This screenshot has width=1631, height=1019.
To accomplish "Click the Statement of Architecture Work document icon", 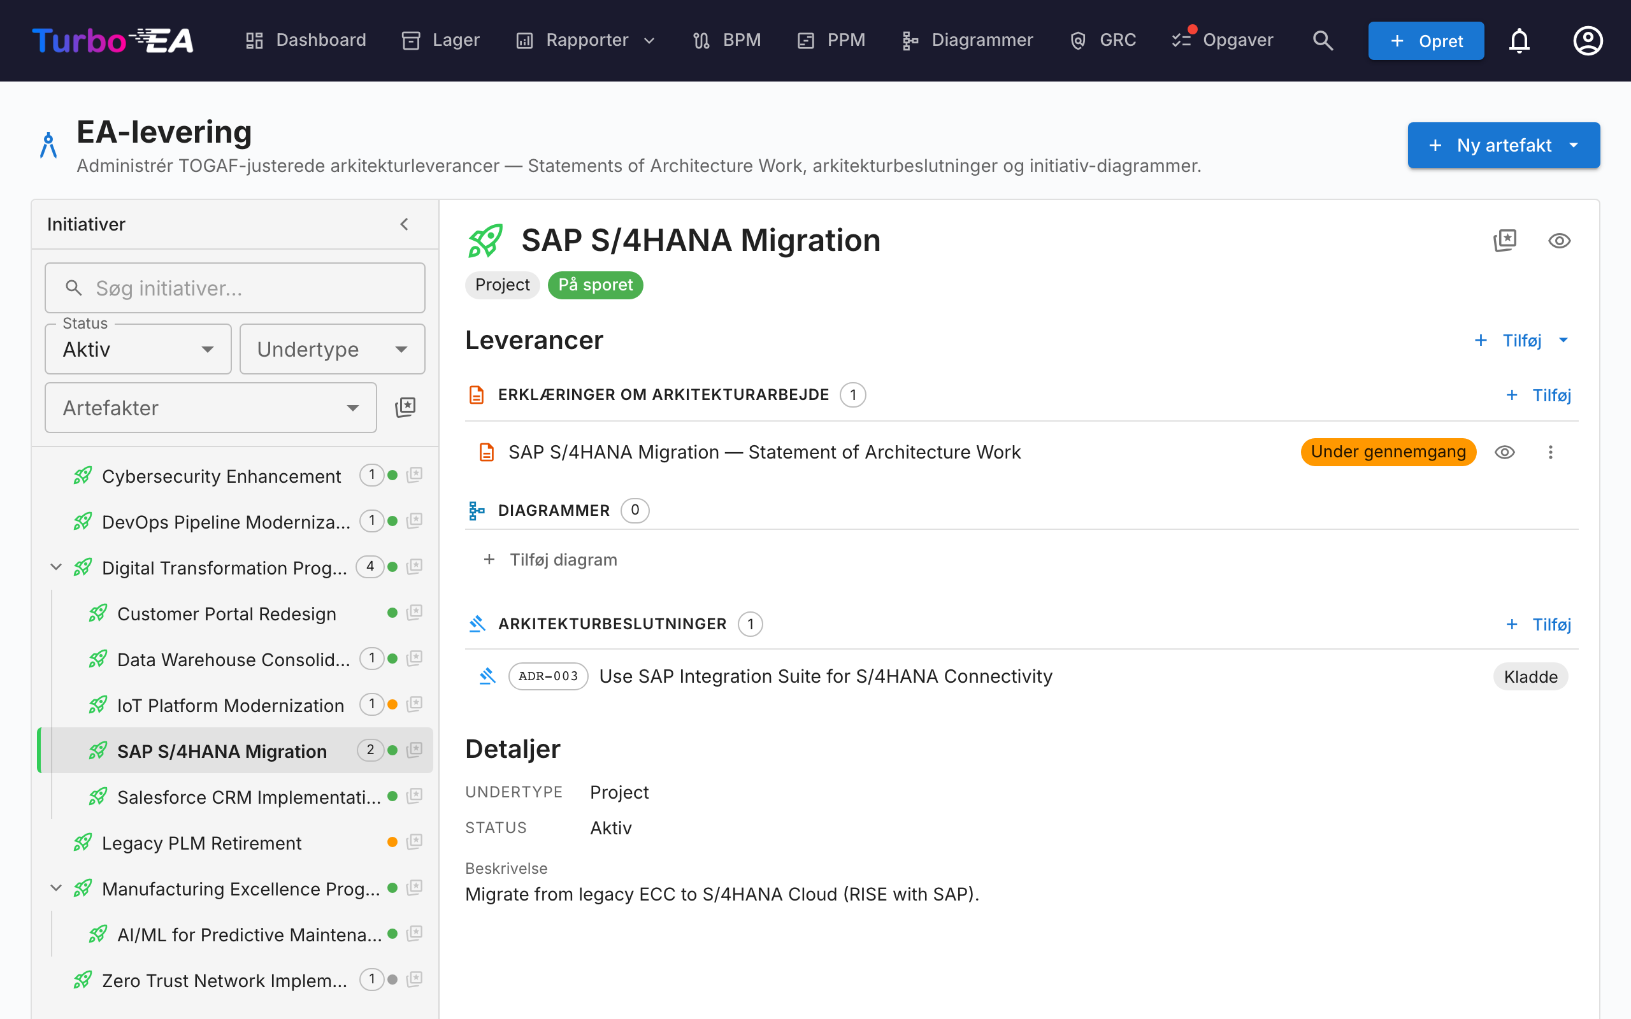I will [487, 452].
